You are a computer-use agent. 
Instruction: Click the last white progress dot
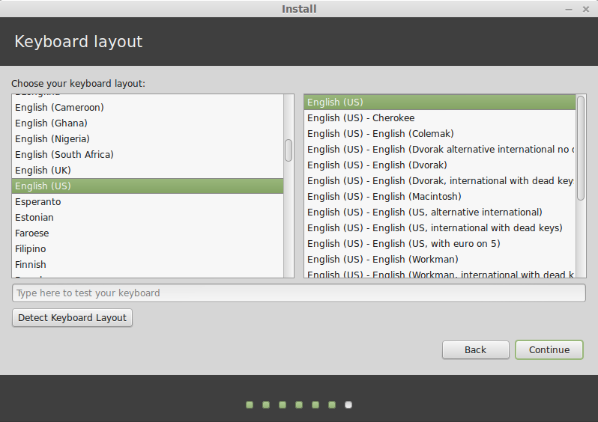(348, 405)
